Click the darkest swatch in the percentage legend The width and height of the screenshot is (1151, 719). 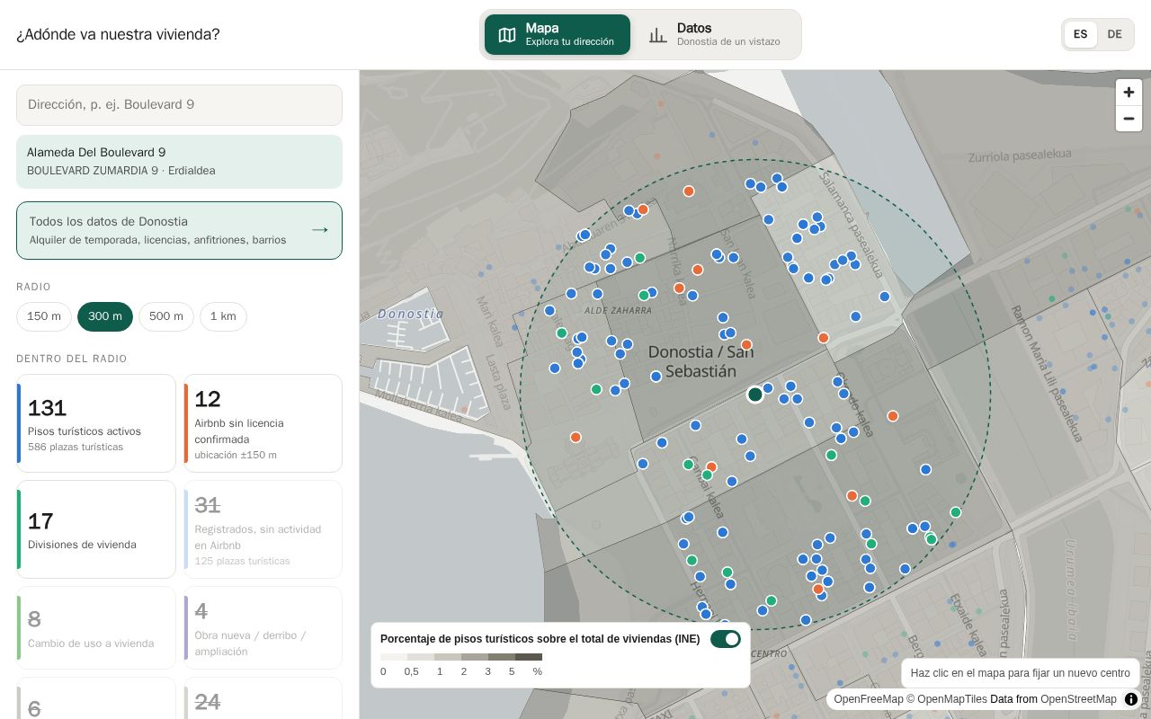point(529,657)
